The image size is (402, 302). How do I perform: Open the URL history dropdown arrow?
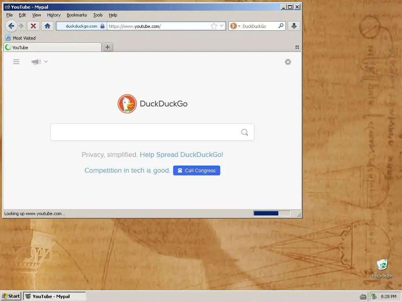(x=222, y=26)
